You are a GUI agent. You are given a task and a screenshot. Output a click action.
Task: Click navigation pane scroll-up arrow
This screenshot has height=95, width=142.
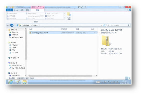[x=26, y=29]
